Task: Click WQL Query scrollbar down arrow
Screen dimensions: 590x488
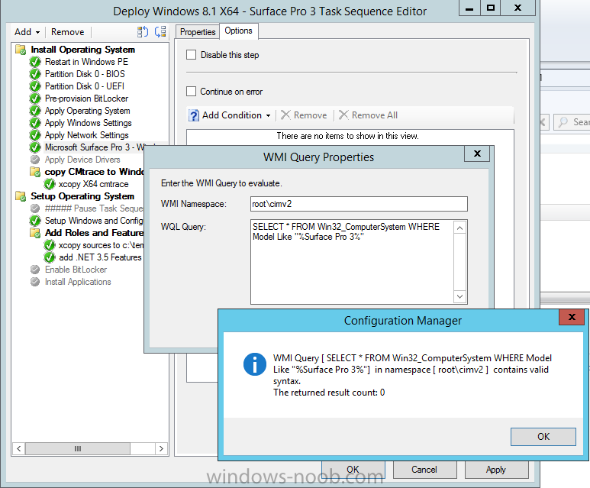Action: click(459, 297)
